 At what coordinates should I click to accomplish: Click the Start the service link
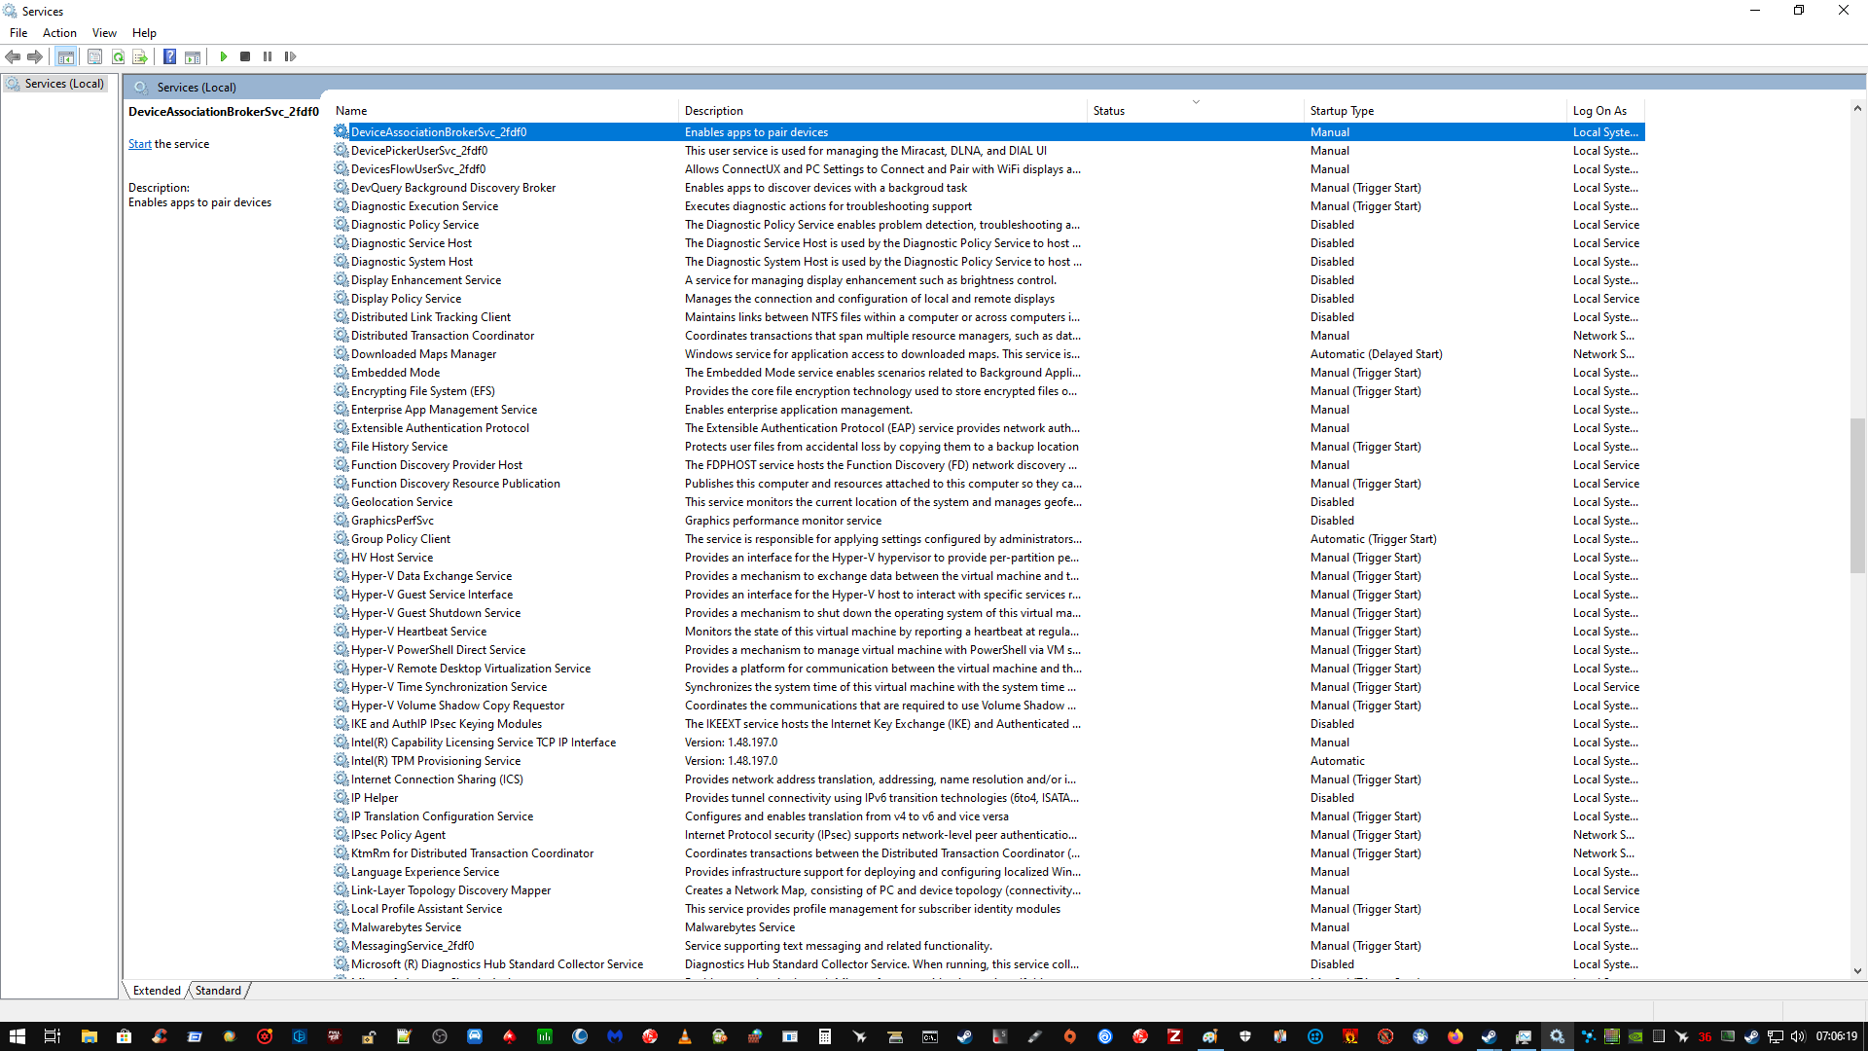139,144
